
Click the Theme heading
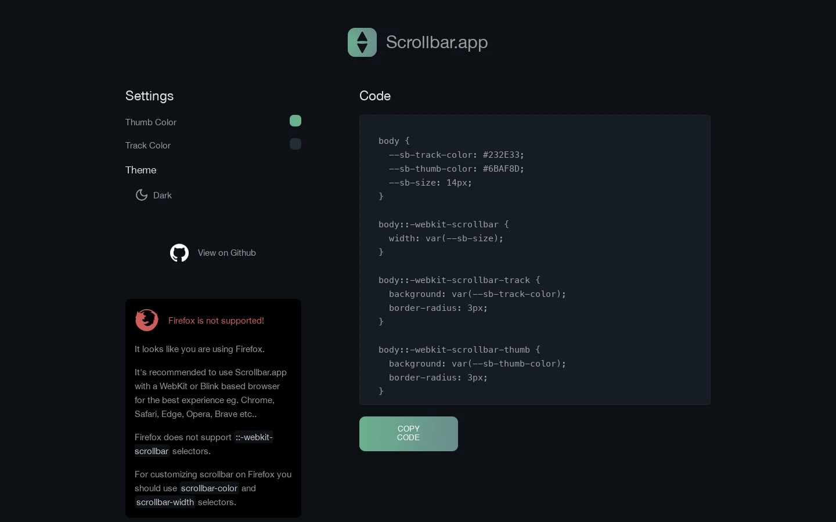coord(141,170)
